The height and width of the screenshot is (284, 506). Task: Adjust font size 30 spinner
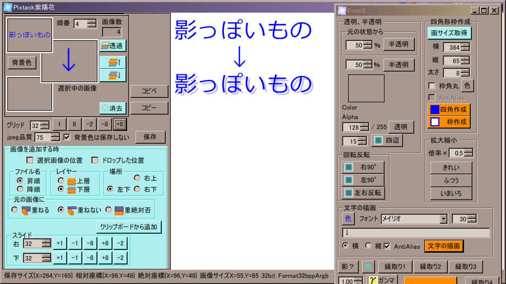[472, 219]
